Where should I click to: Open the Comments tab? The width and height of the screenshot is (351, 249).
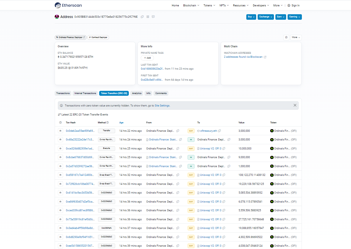[x=161, y=93]
